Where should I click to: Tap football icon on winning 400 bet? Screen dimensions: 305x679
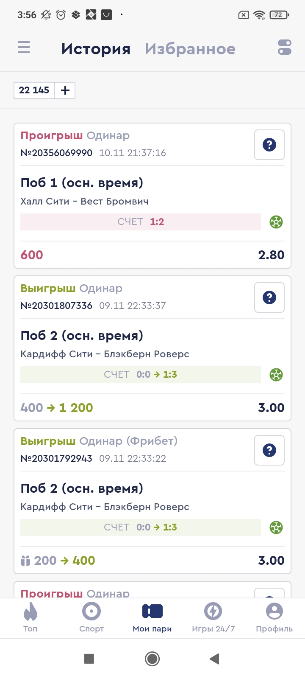[276, 375]
